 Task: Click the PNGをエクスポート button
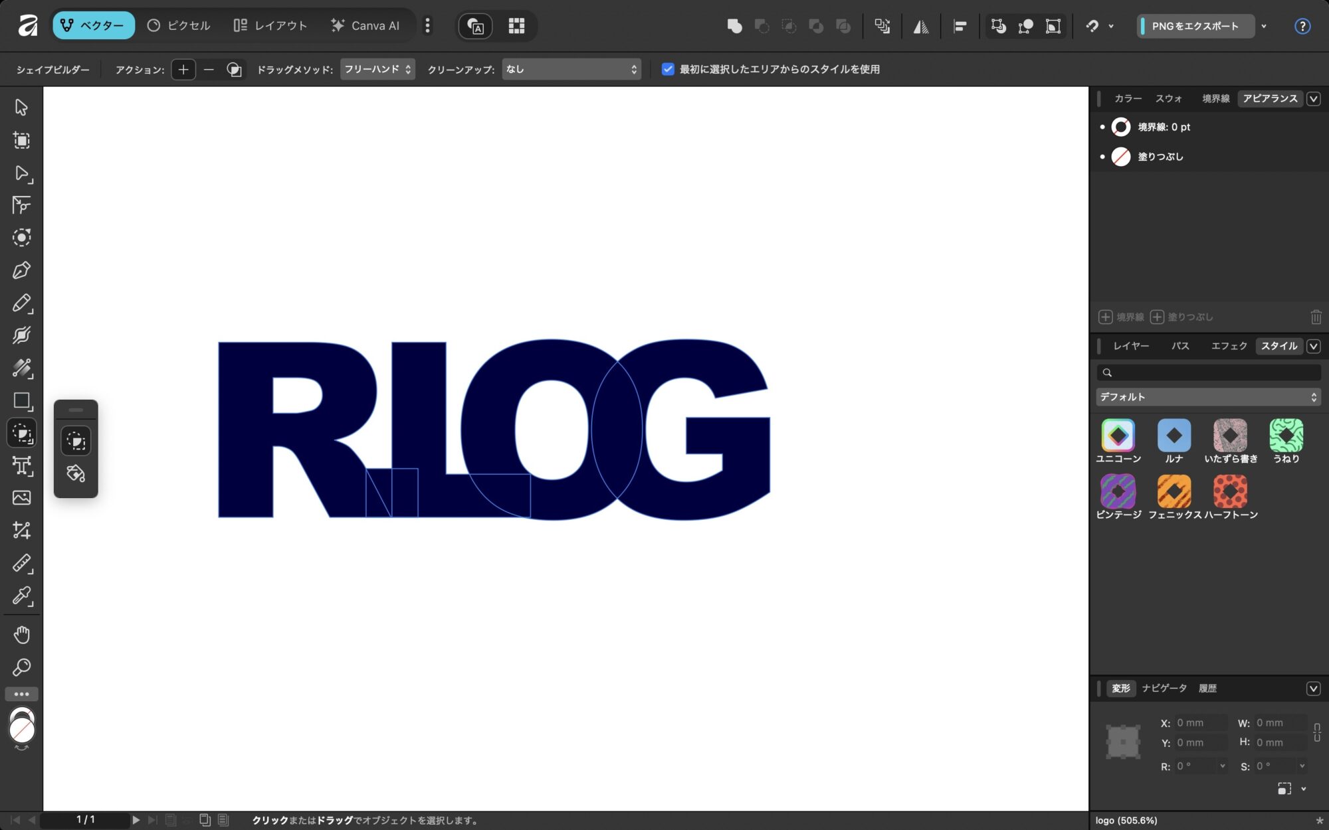[x=1195, y=26]
